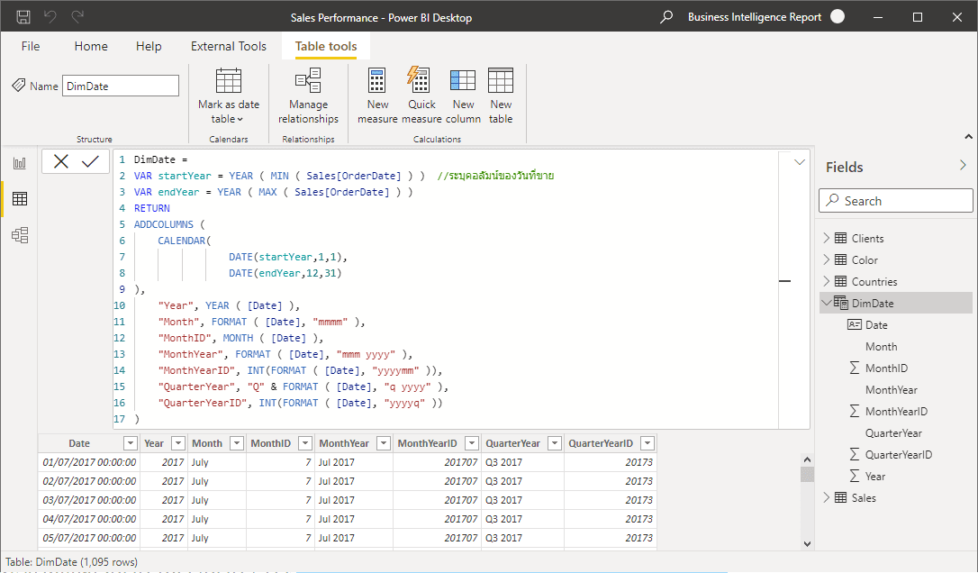The image size is (978, 573).
Task: Expand the DAX formula bar chevron
Action: pos(799,160)
